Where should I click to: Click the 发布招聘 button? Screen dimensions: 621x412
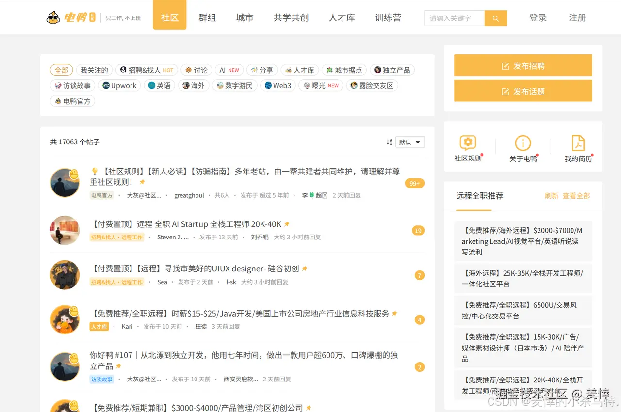(523, 65)
